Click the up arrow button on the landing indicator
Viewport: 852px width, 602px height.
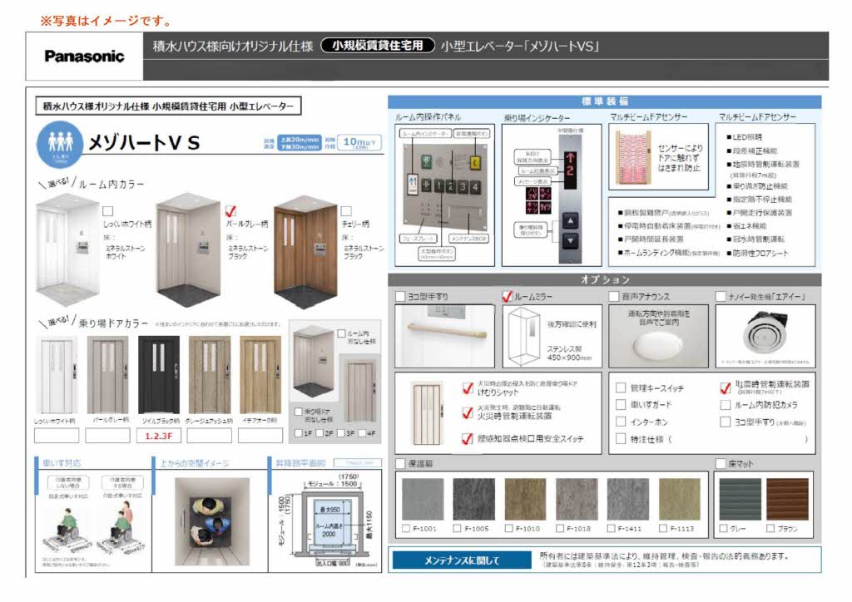pos(570,221)
